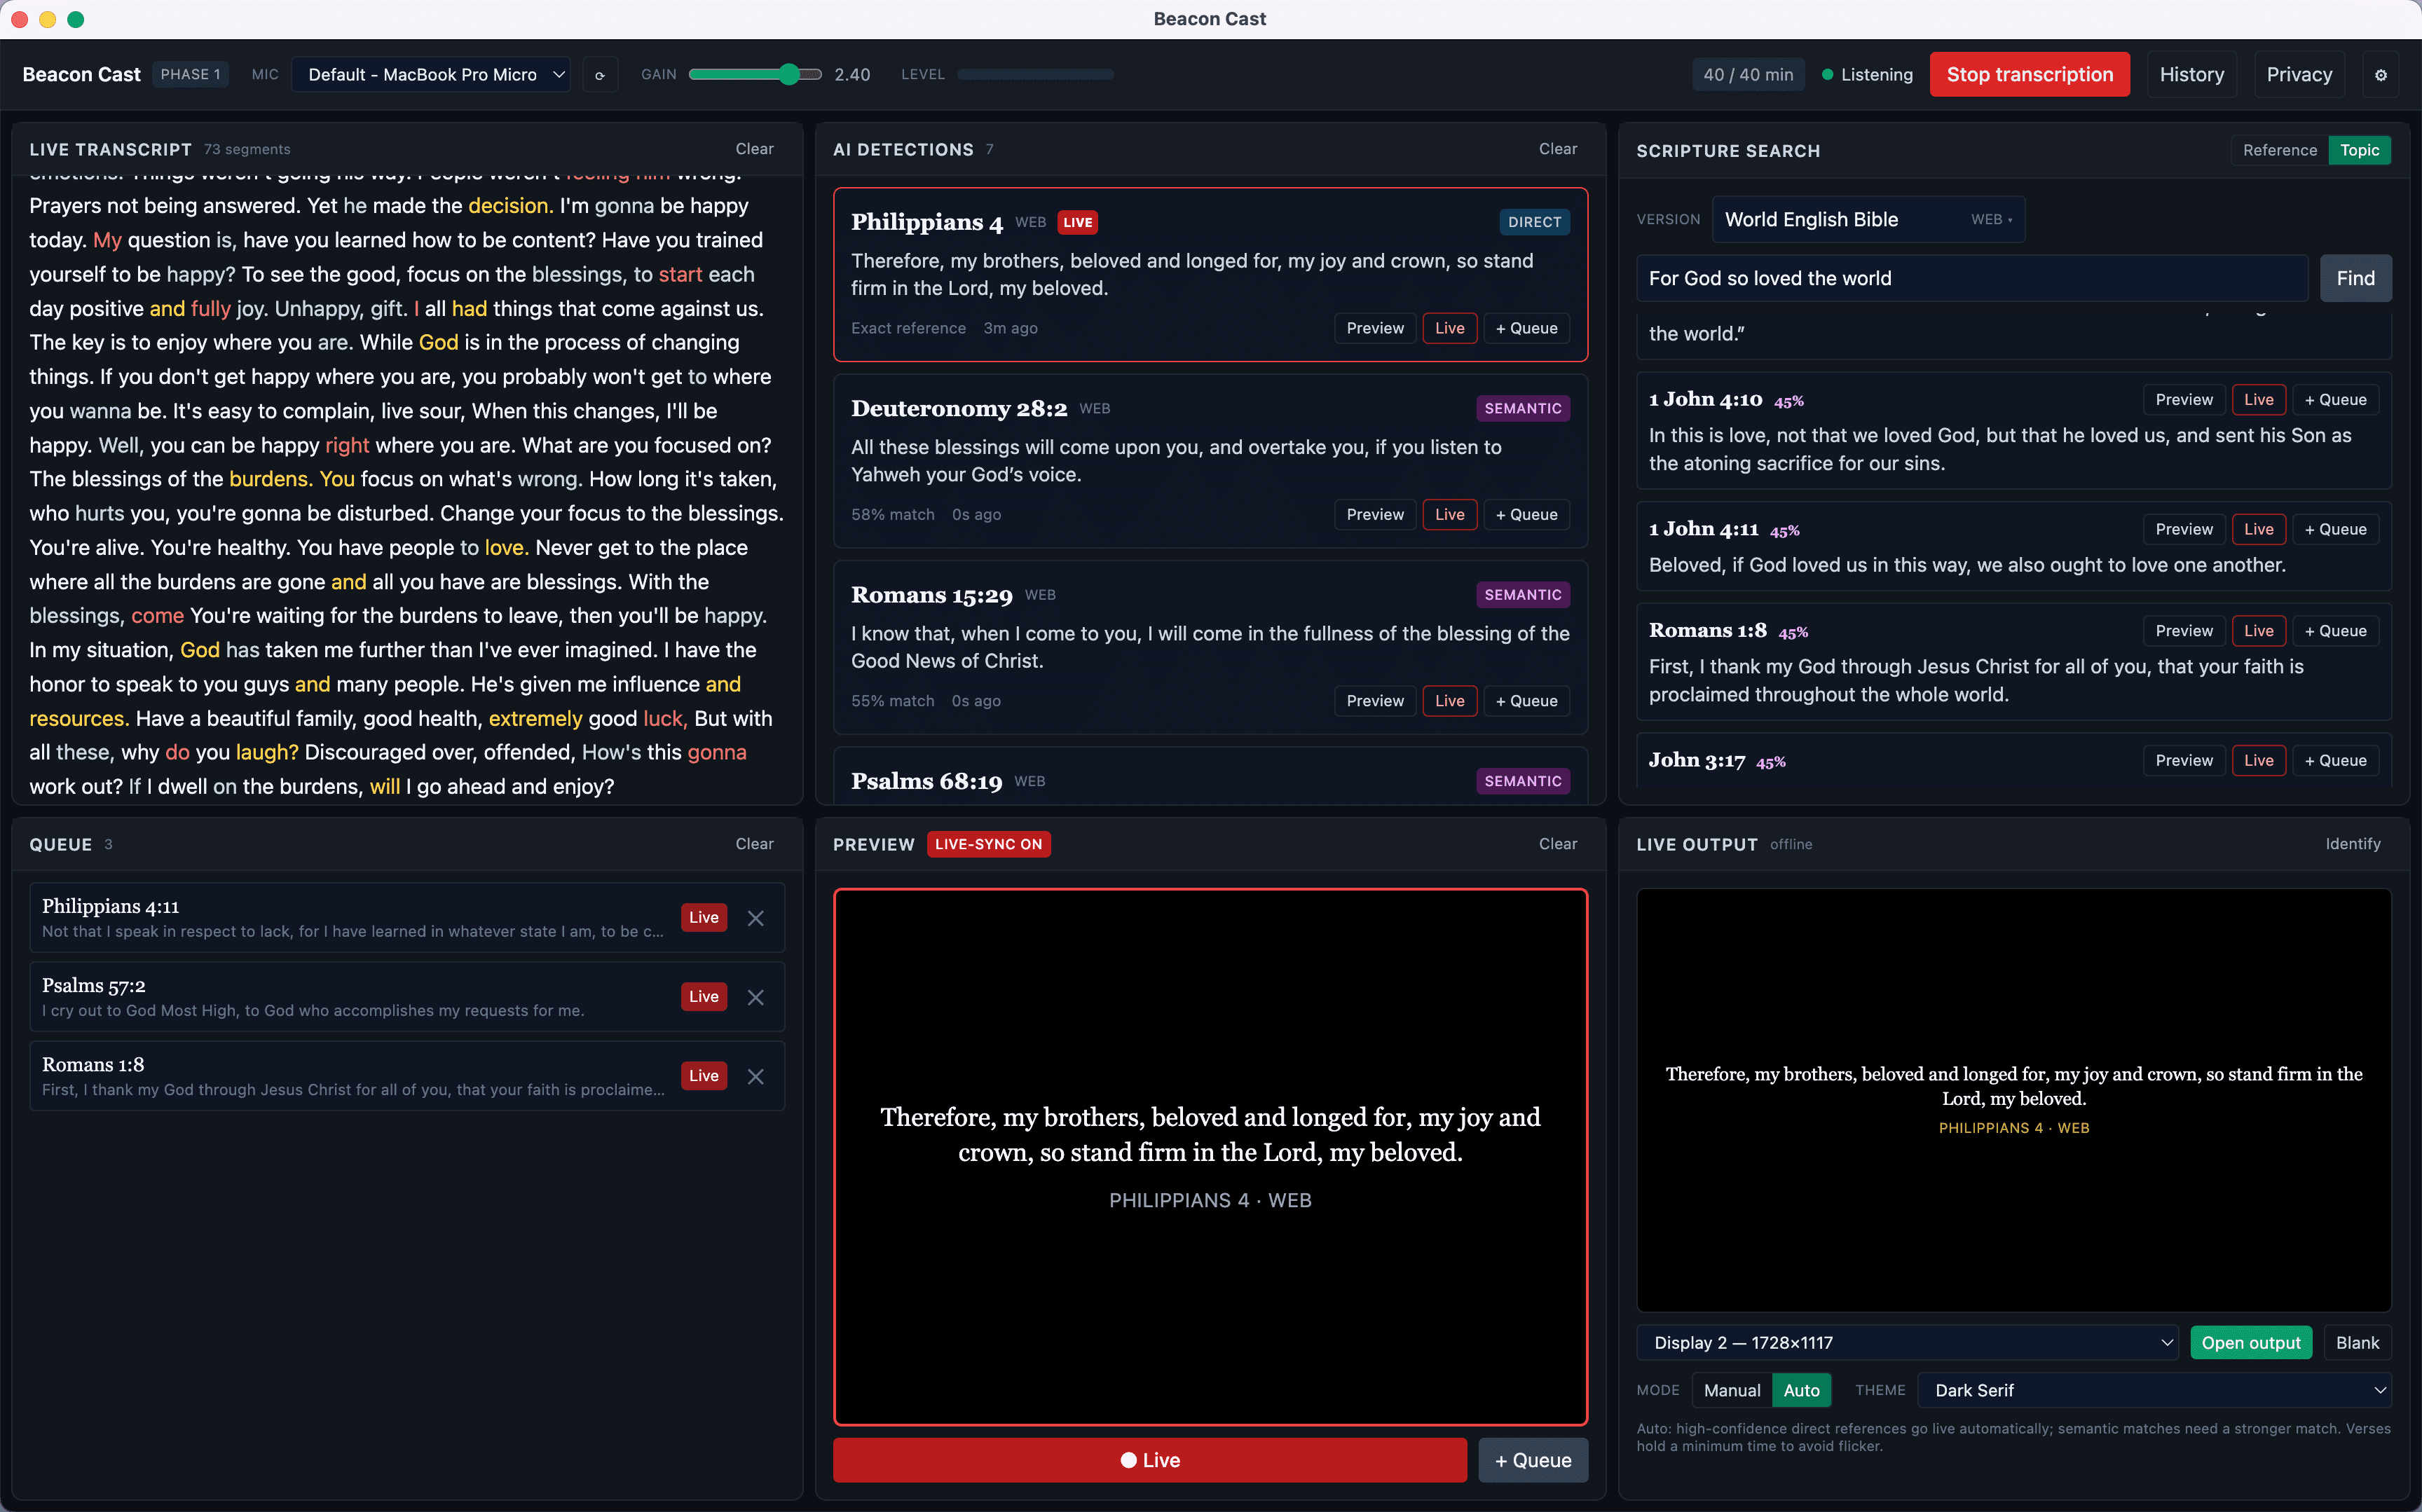Send queued Romans 1:8 Live
This screenshot has width=2422, height=1512.
(703, 1075)
